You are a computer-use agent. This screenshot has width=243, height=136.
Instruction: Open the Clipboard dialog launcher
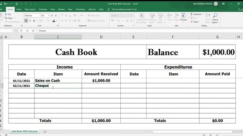pos(22,26)
